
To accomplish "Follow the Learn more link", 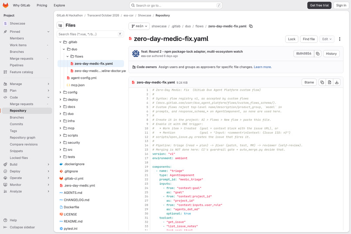I will click(263, 67).
